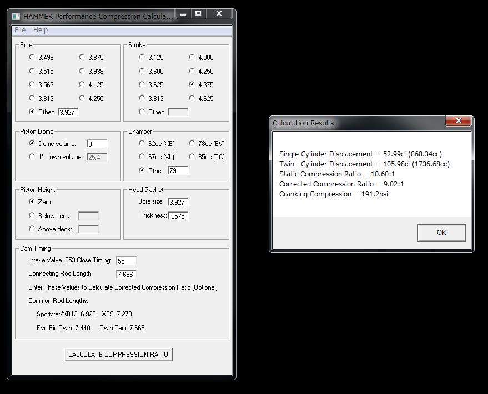Click the Corrected Compression Ratio result line

click(x=341, y=184)
